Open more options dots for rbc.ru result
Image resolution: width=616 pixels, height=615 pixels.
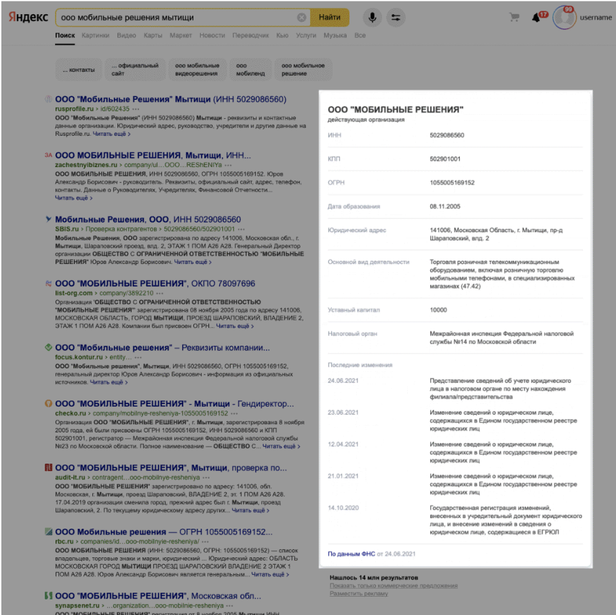tap(206, 542)
